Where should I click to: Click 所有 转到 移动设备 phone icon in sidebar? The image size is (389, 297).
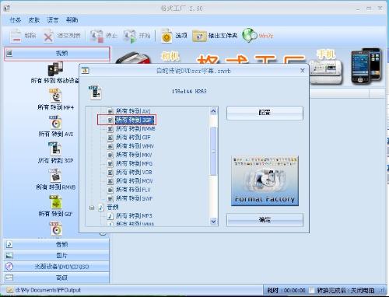pyautogui.click(x=55, y=68)
